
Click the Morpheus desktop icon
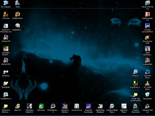6,72
